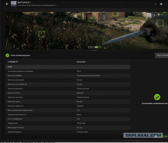
Task: Click 'Ультра' value in Качество травы row
Action: [79, 102]
